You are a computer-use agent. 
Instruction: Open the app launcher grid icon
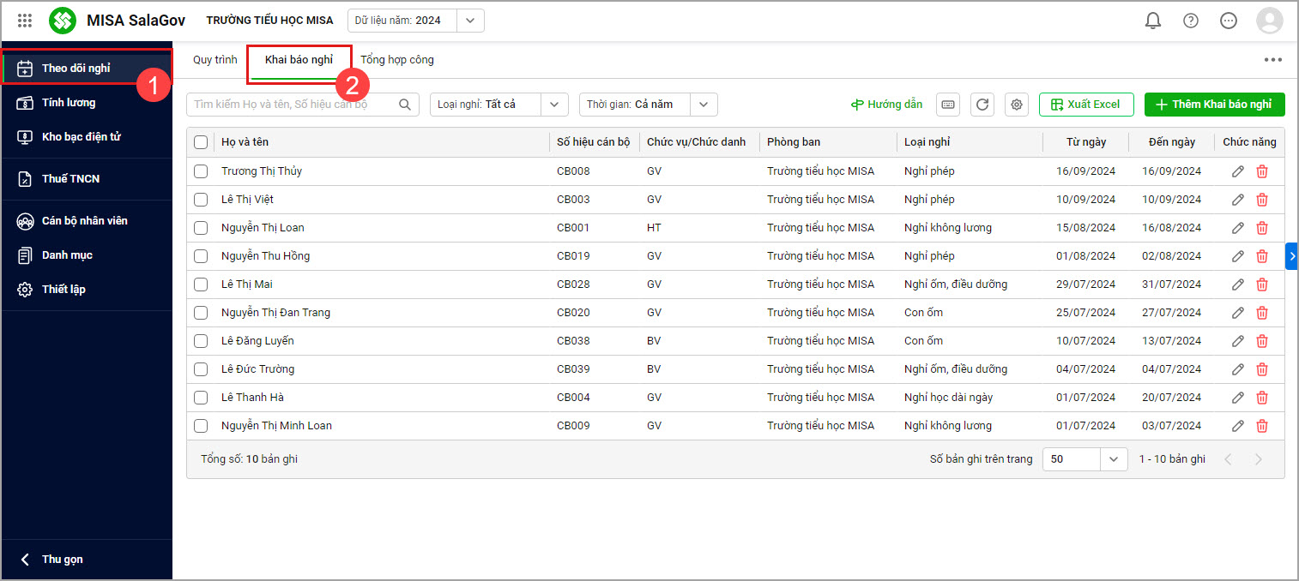(25, 21)
